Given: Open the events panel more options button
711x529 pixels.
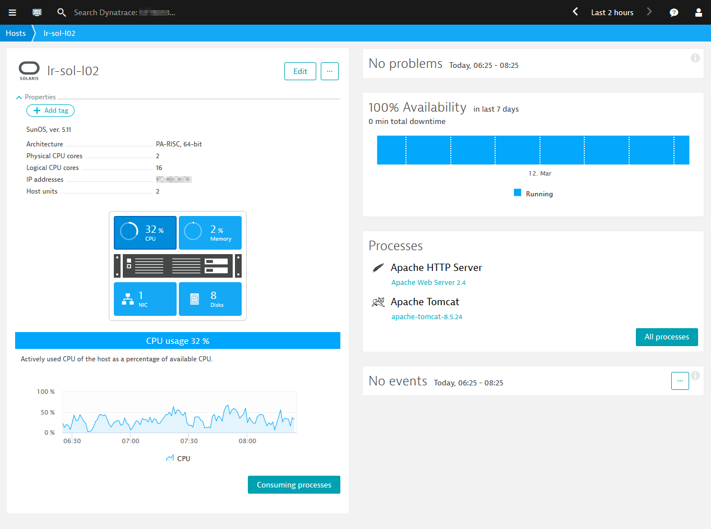Looking at the screenshot, I should point(680,381).
